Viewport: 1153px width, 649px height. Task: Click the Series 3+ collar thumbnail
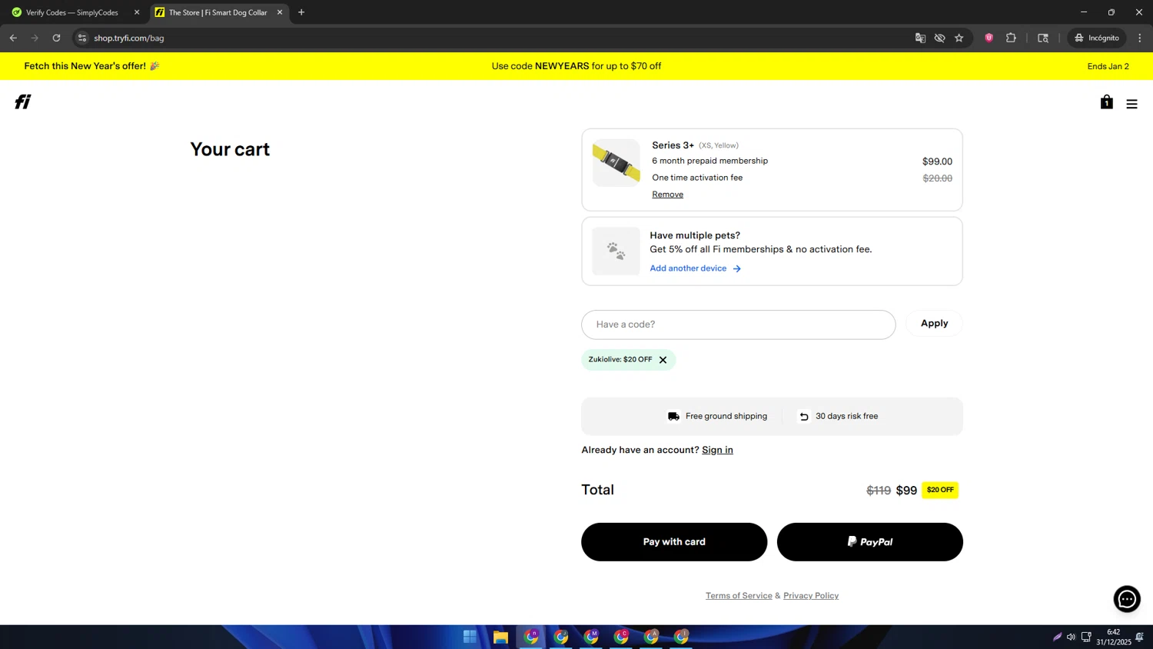tap(616, 162)
